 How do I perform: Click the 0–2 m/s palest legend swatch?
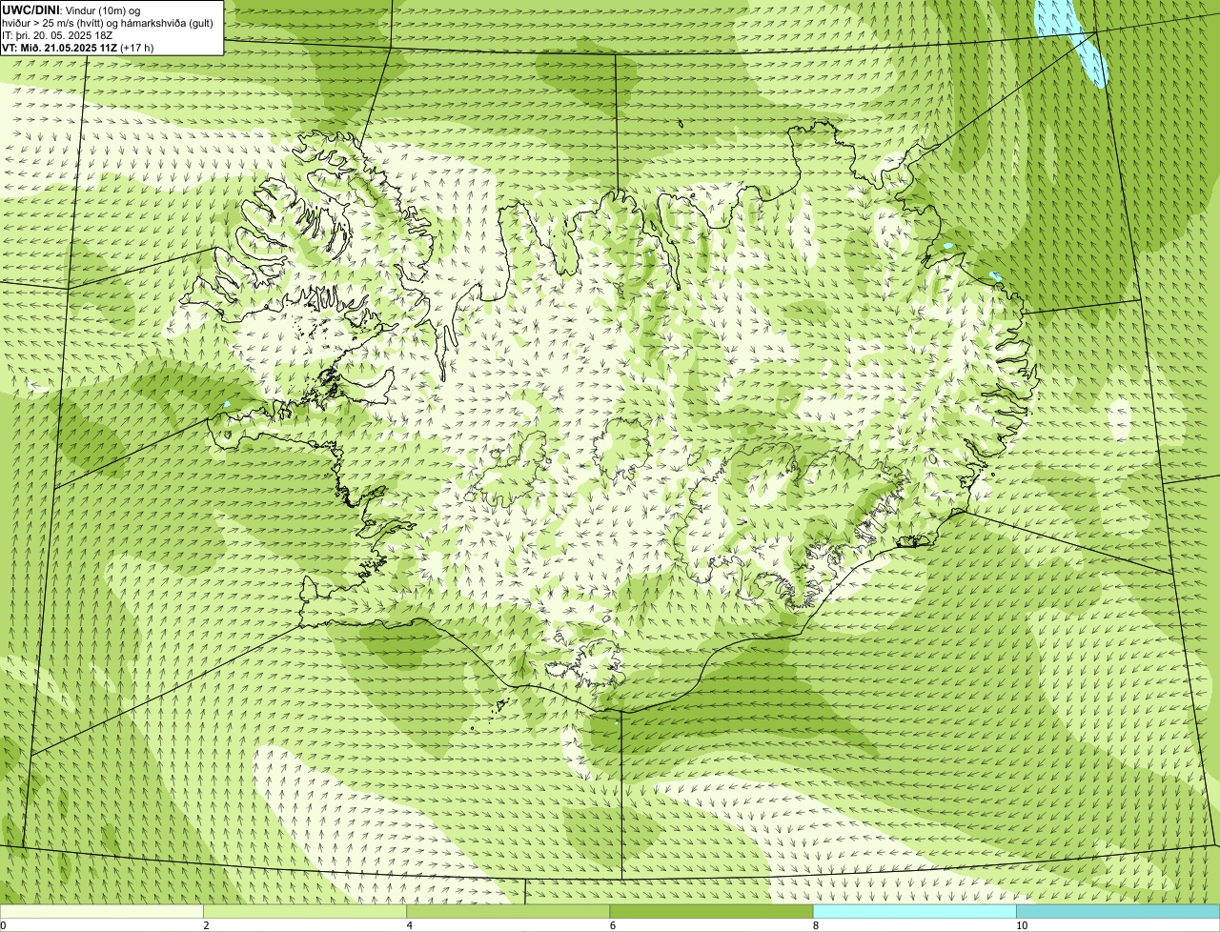pos(101,912)
